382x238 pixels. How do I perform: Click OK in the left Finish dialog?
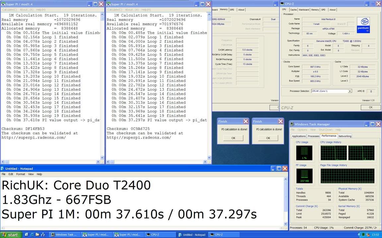(x=233, y=138)
